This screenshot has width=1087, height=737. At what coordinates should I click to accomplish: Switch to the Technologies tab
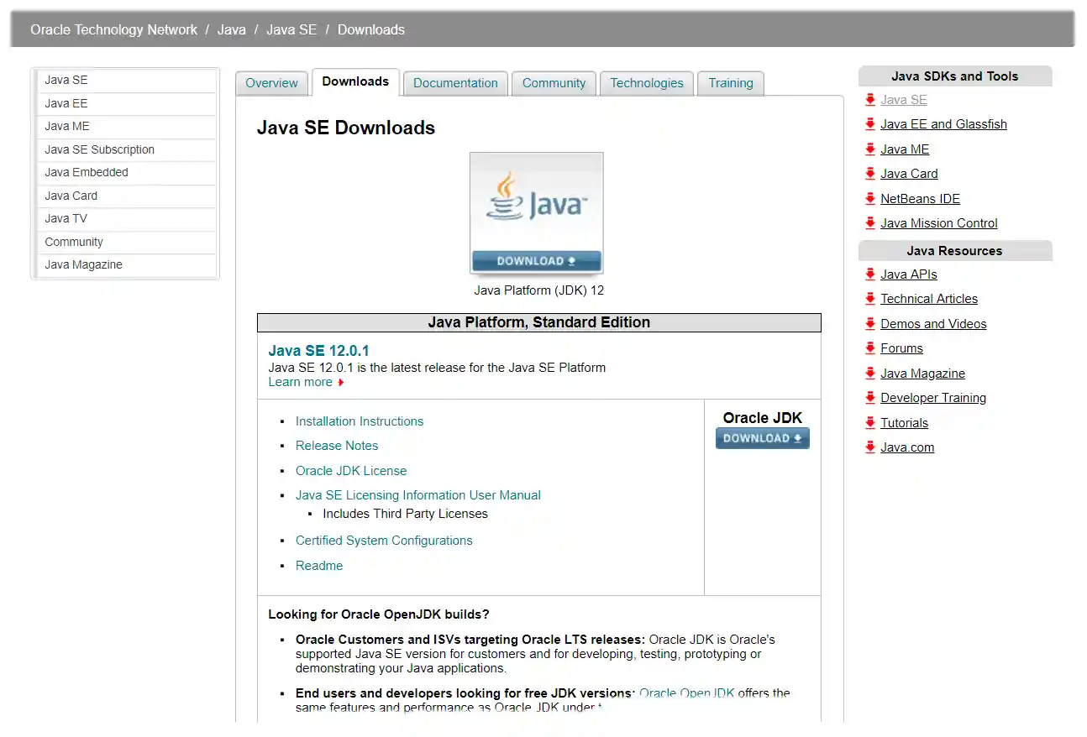click(646, 83)
